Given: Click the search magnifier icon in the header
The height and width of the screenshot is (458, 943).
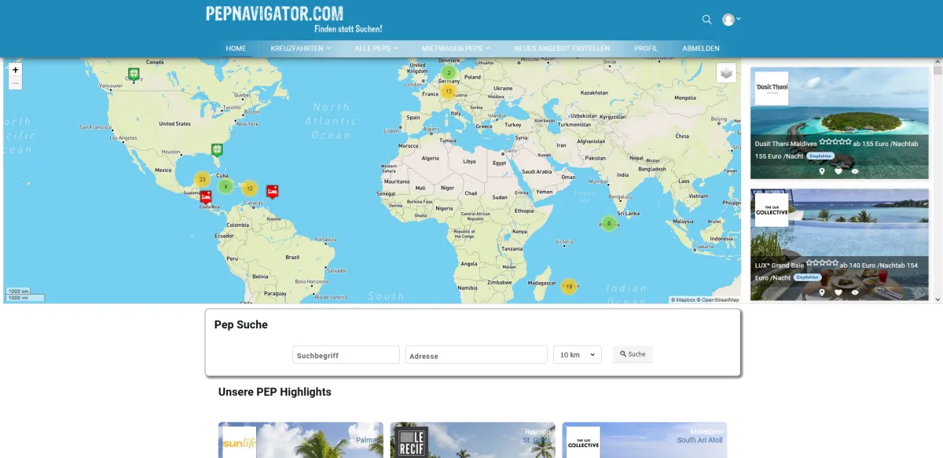Looking at the screenshot, I should point(706,19).
